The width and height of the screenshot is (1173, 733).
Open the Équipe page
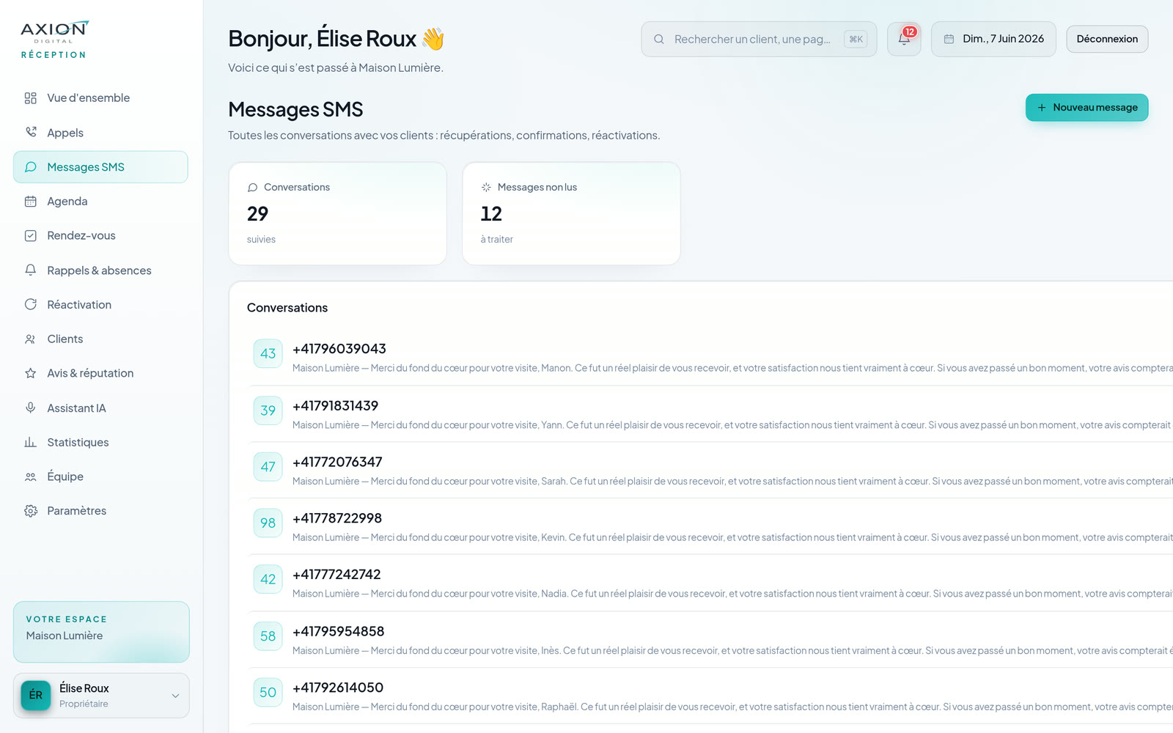click(x=100, y=477)
